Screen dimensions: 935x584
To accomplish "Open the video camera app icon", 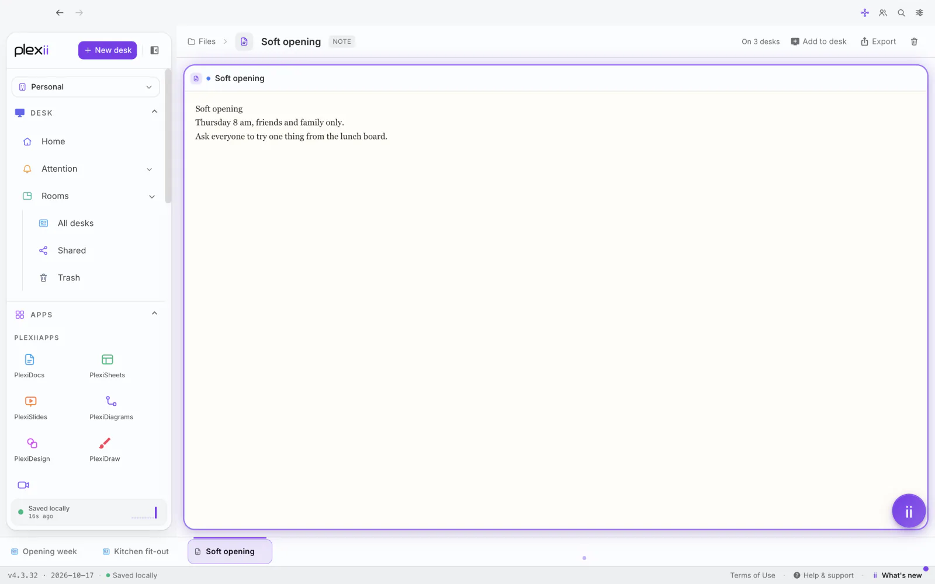I will 23,485.
